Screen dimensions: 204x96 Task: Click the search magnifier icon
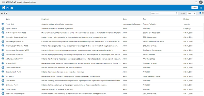click(x=177, y=13)
